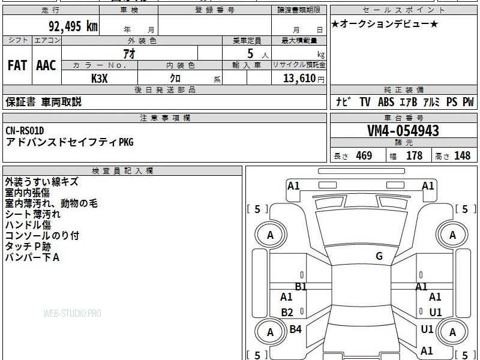Screen dimensions: 480x360
Task: Click the width value 178
Action: click(414, 155)
